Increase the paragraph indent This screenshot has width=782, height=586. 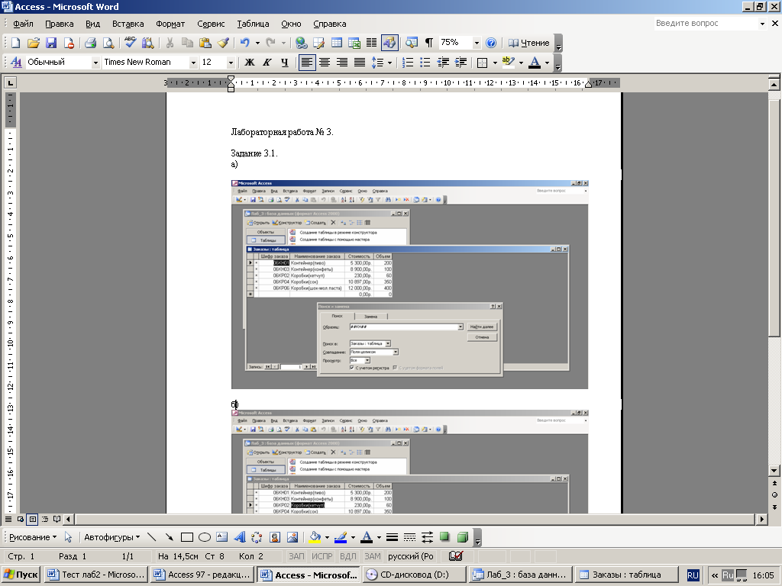coord(460,63)
